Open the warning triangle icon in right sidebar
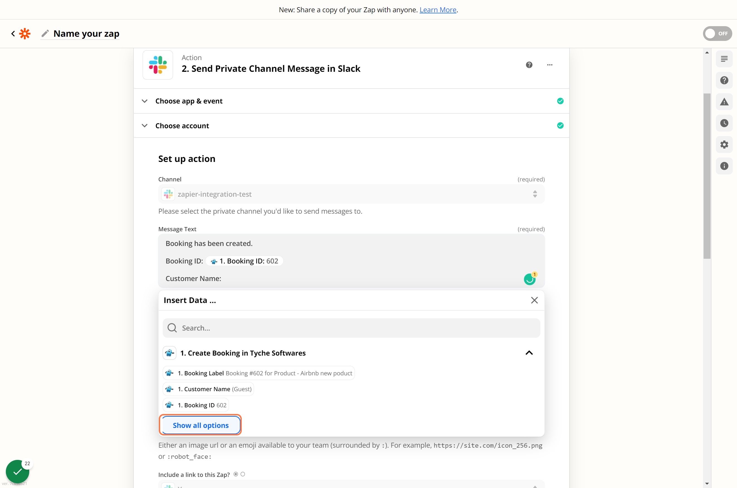Screen dimensions: 737x488 724,102
